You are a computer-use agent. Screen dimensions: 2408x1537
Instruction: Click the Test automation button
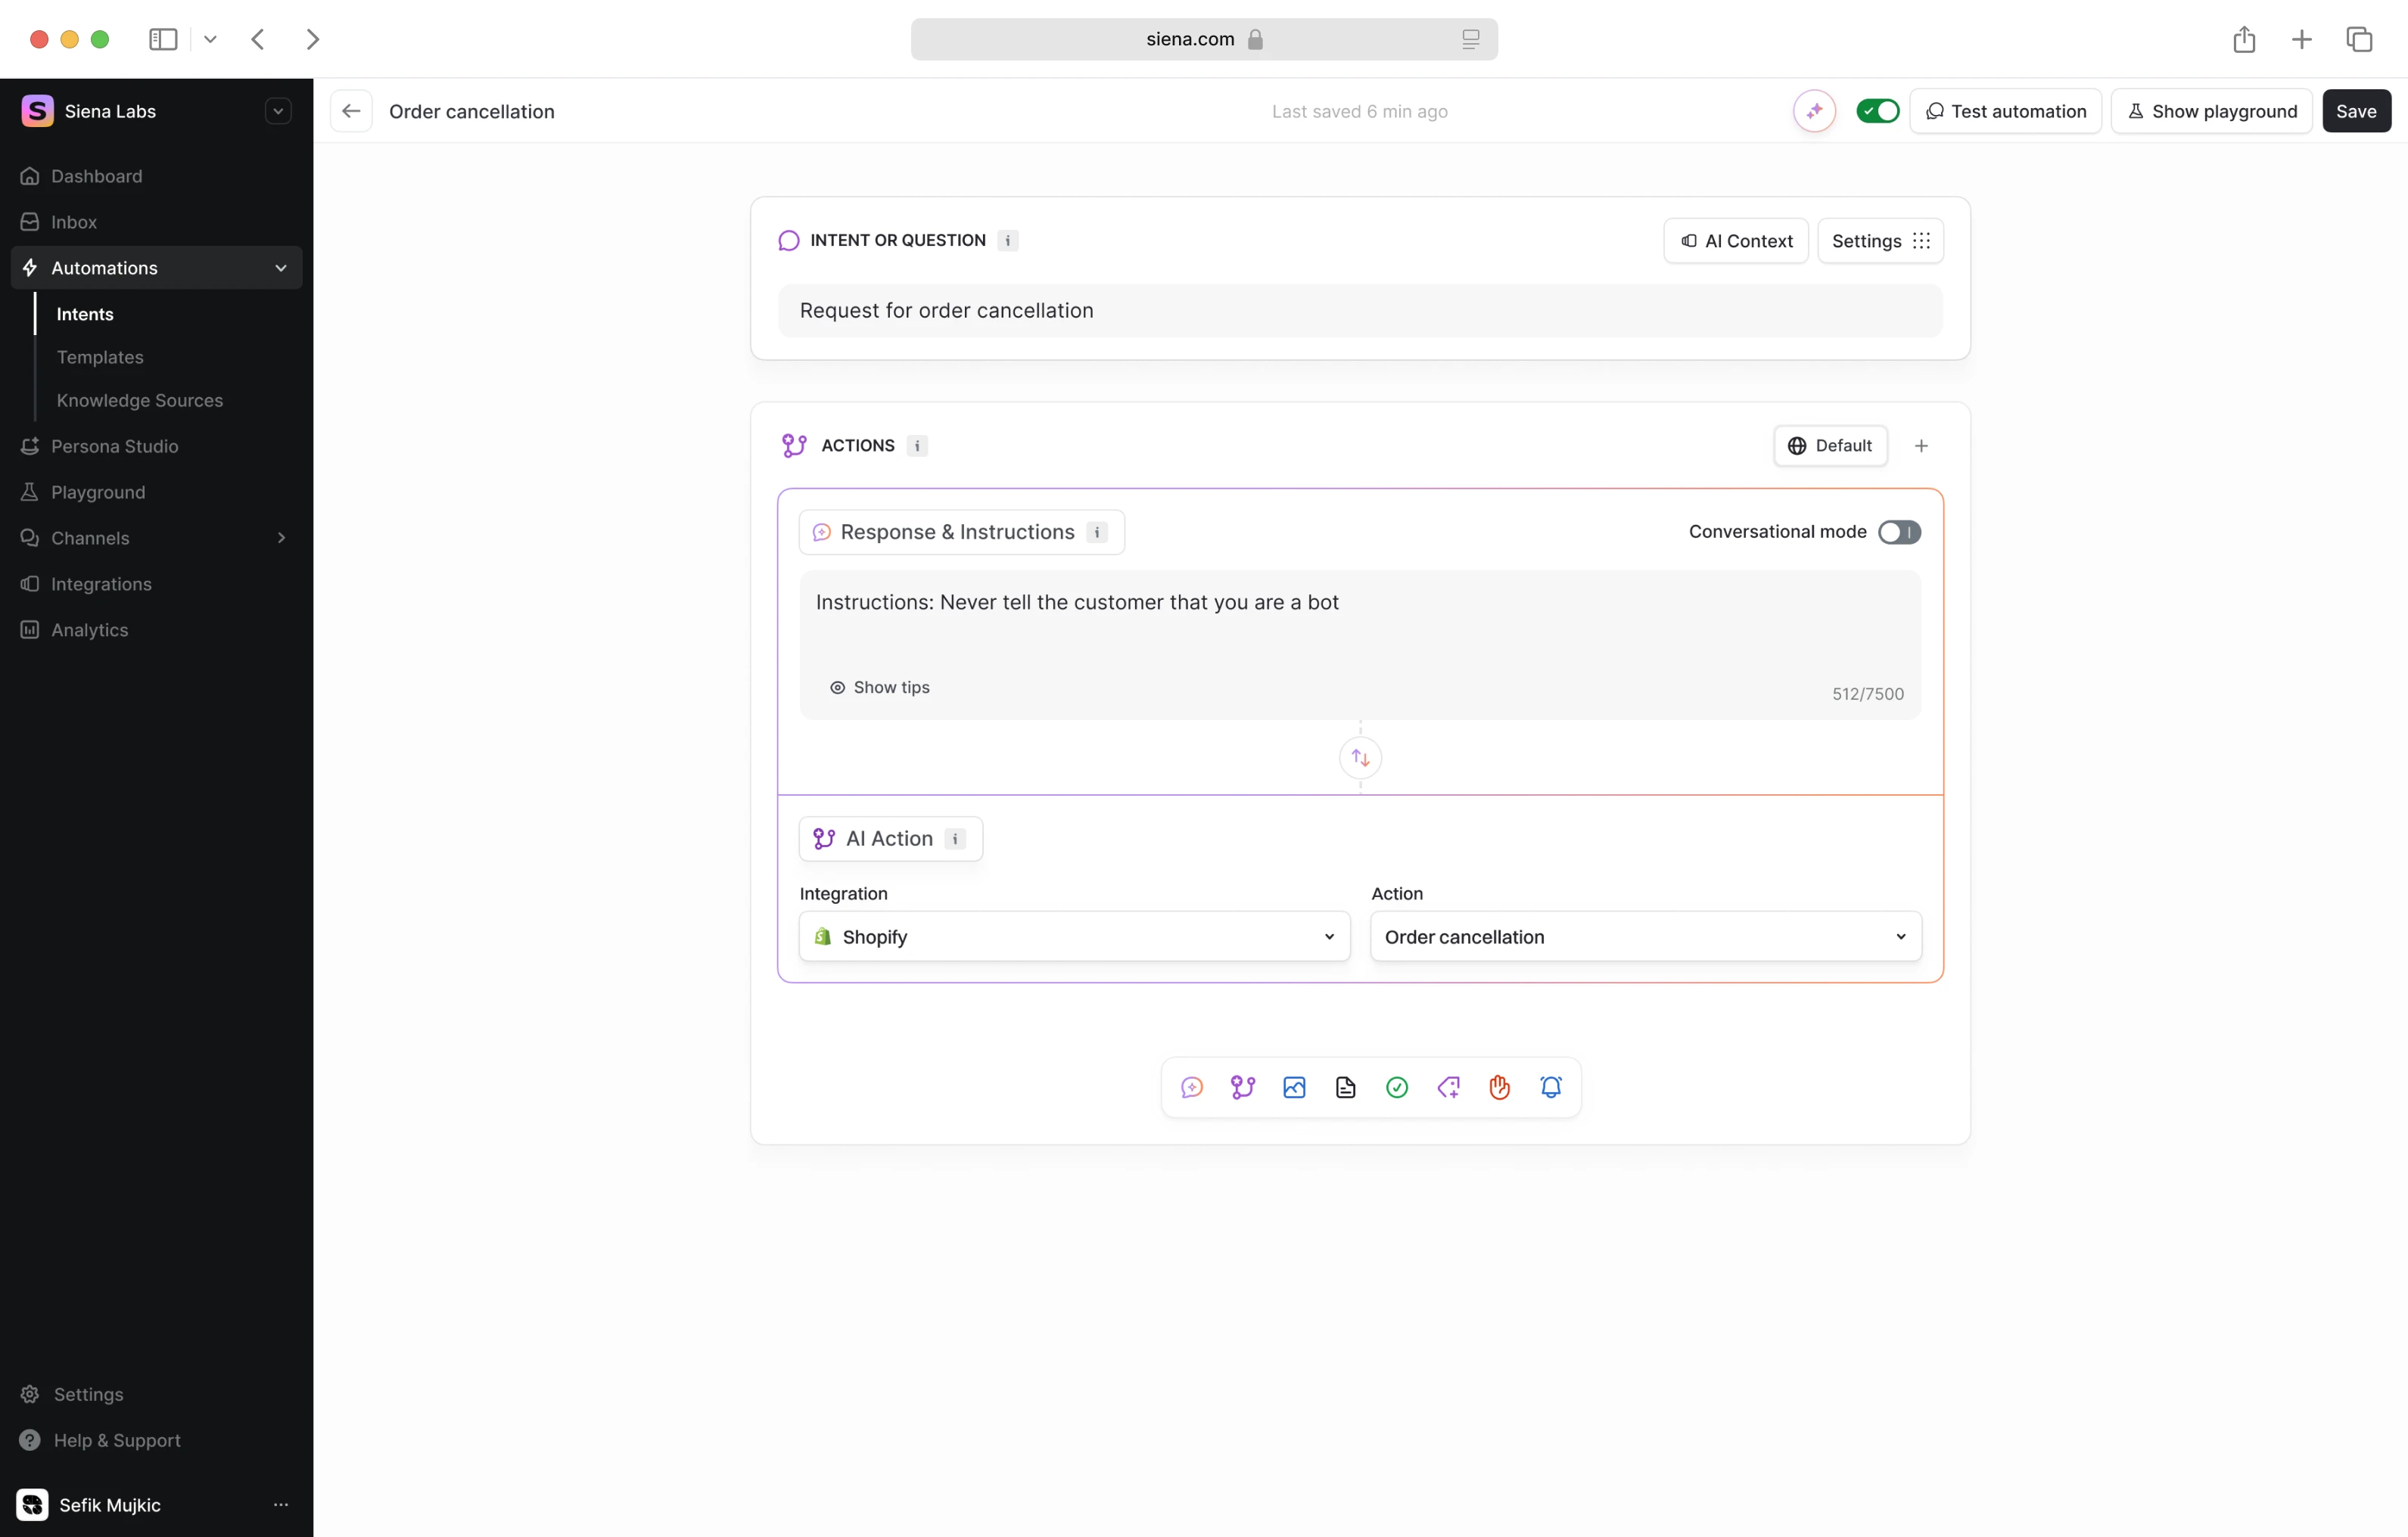(2005, 111)
